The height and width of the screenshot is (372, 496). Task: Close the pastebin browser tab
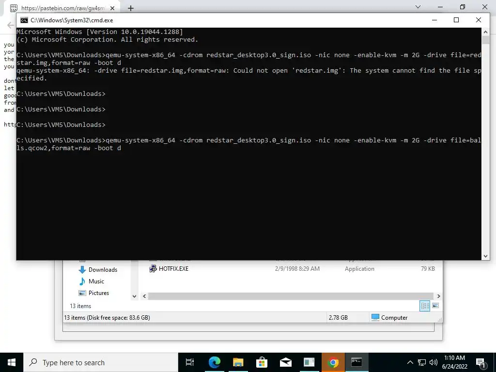(112, 8)
